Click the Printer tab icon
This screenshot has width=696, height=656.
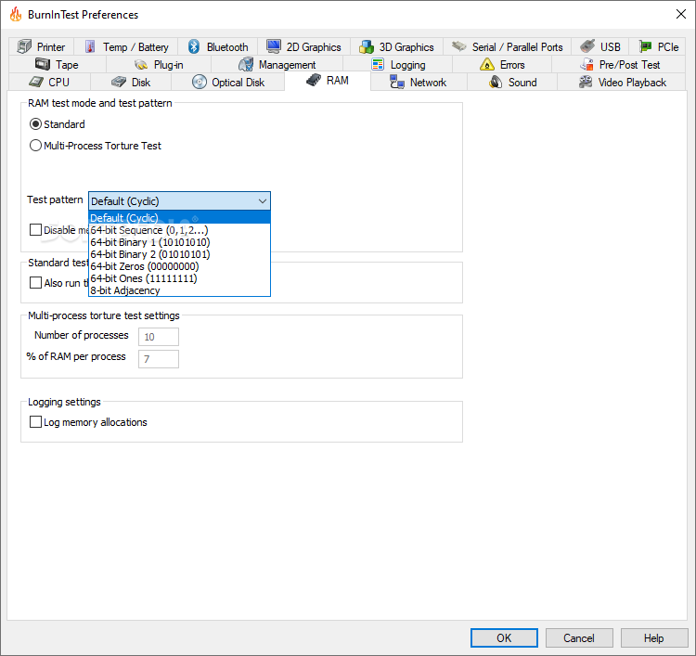pos(24,46)
